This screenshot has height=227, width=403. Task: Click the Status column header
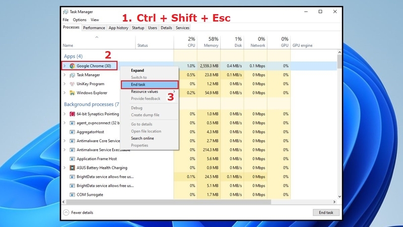(155, 42)
